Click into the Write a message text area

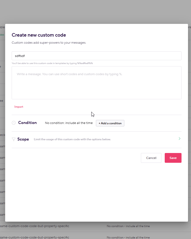[x=96, y=83]
